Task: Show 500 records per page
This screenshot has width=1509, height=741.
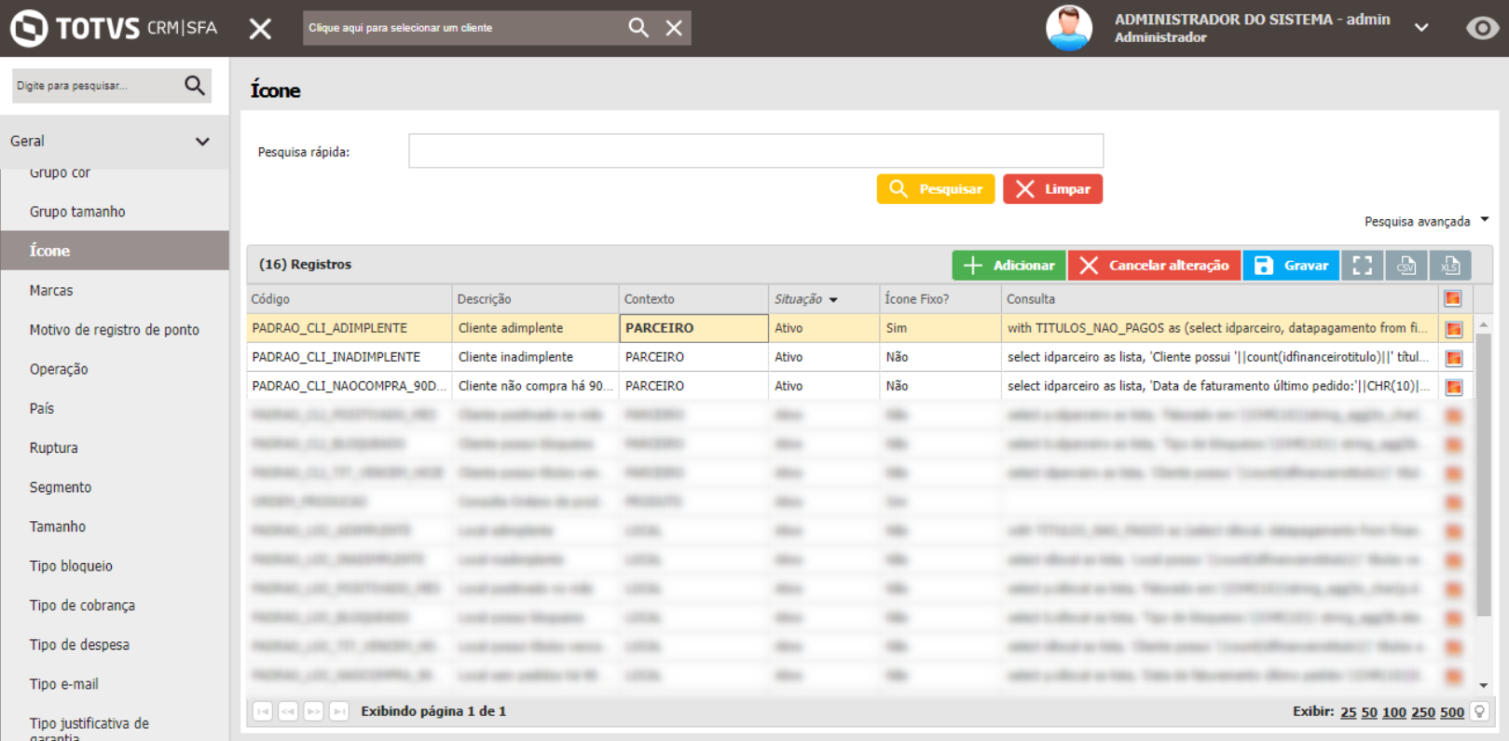Action: pyautogui.click(x=1452, y=712)
